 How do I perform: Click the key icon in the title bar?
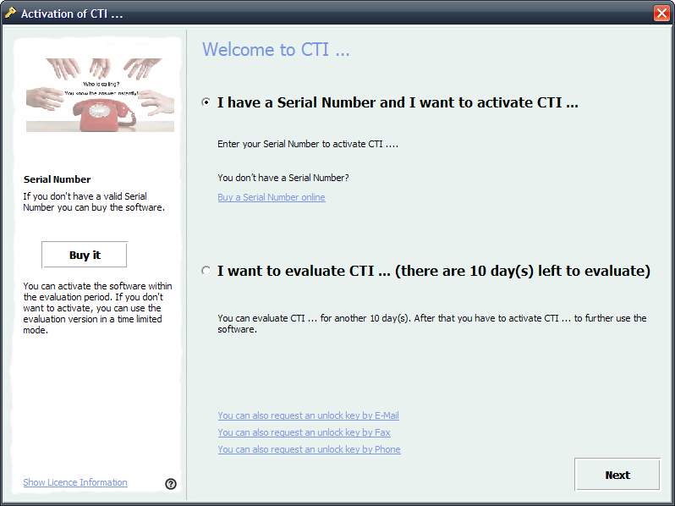tap(10, 13)
